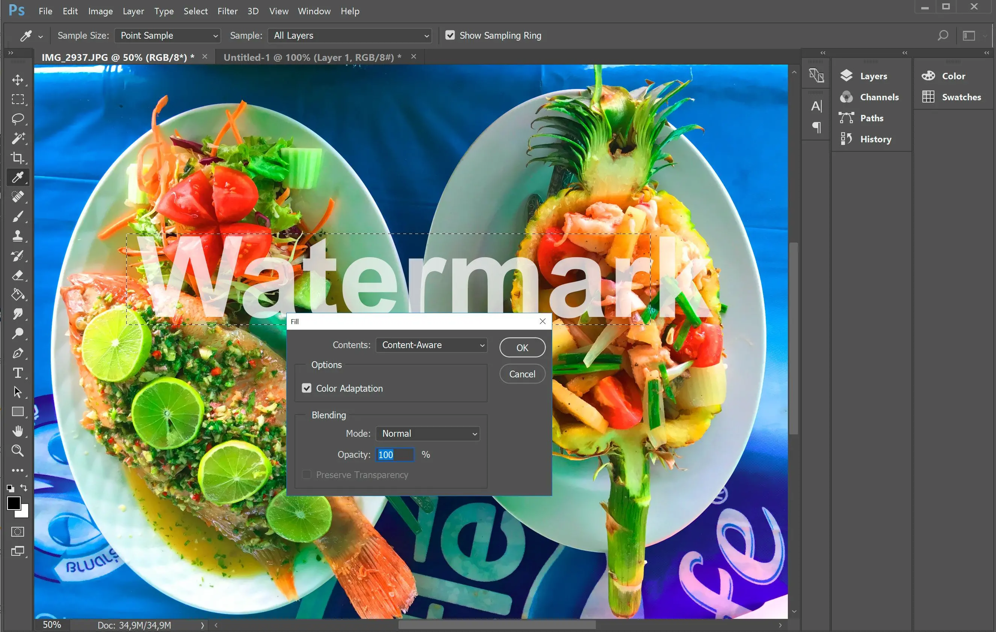Toggle Color Adaptation checkbox
Image resolution: width=996 pixels, height=632 pixels.
click(x=307, y=388)
